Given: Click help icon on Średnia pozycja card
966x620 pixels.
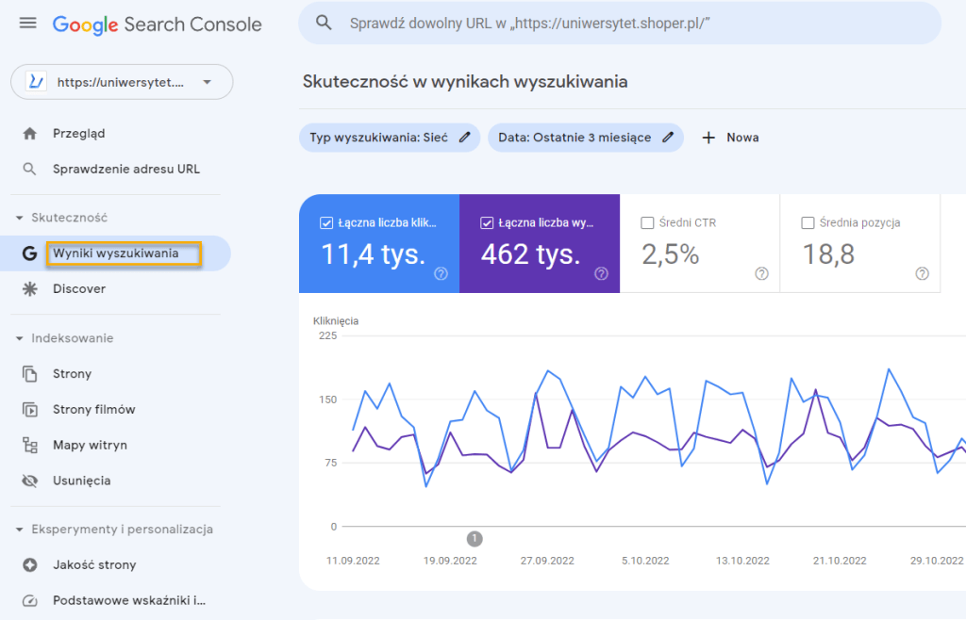Looking at the screenshot, I should coord(923,273).
